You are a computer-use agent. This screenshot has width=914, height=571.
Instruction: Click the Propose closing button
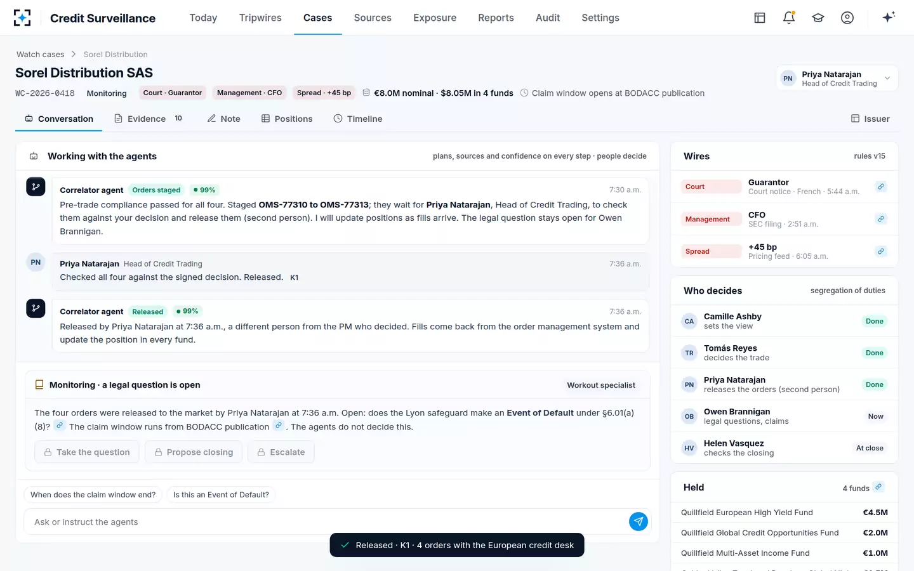click(194, 452)
